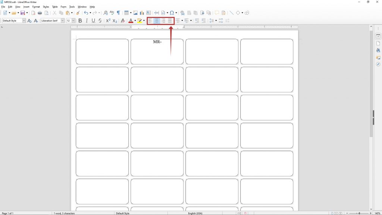The height and width of the screenshot is (215, 382).
Task: Open the Edit menu
Action: click(10, 7)
